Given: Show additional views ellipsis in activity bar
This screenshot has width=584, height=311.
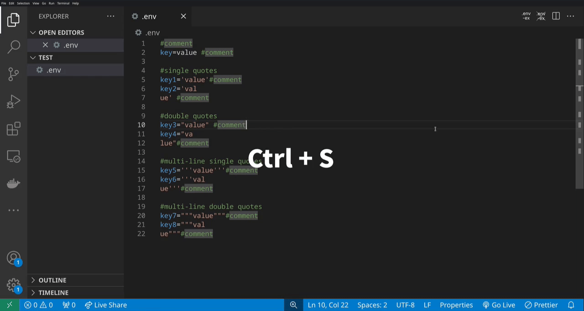Looking at the screenshot, I should [x=14, y=210].
